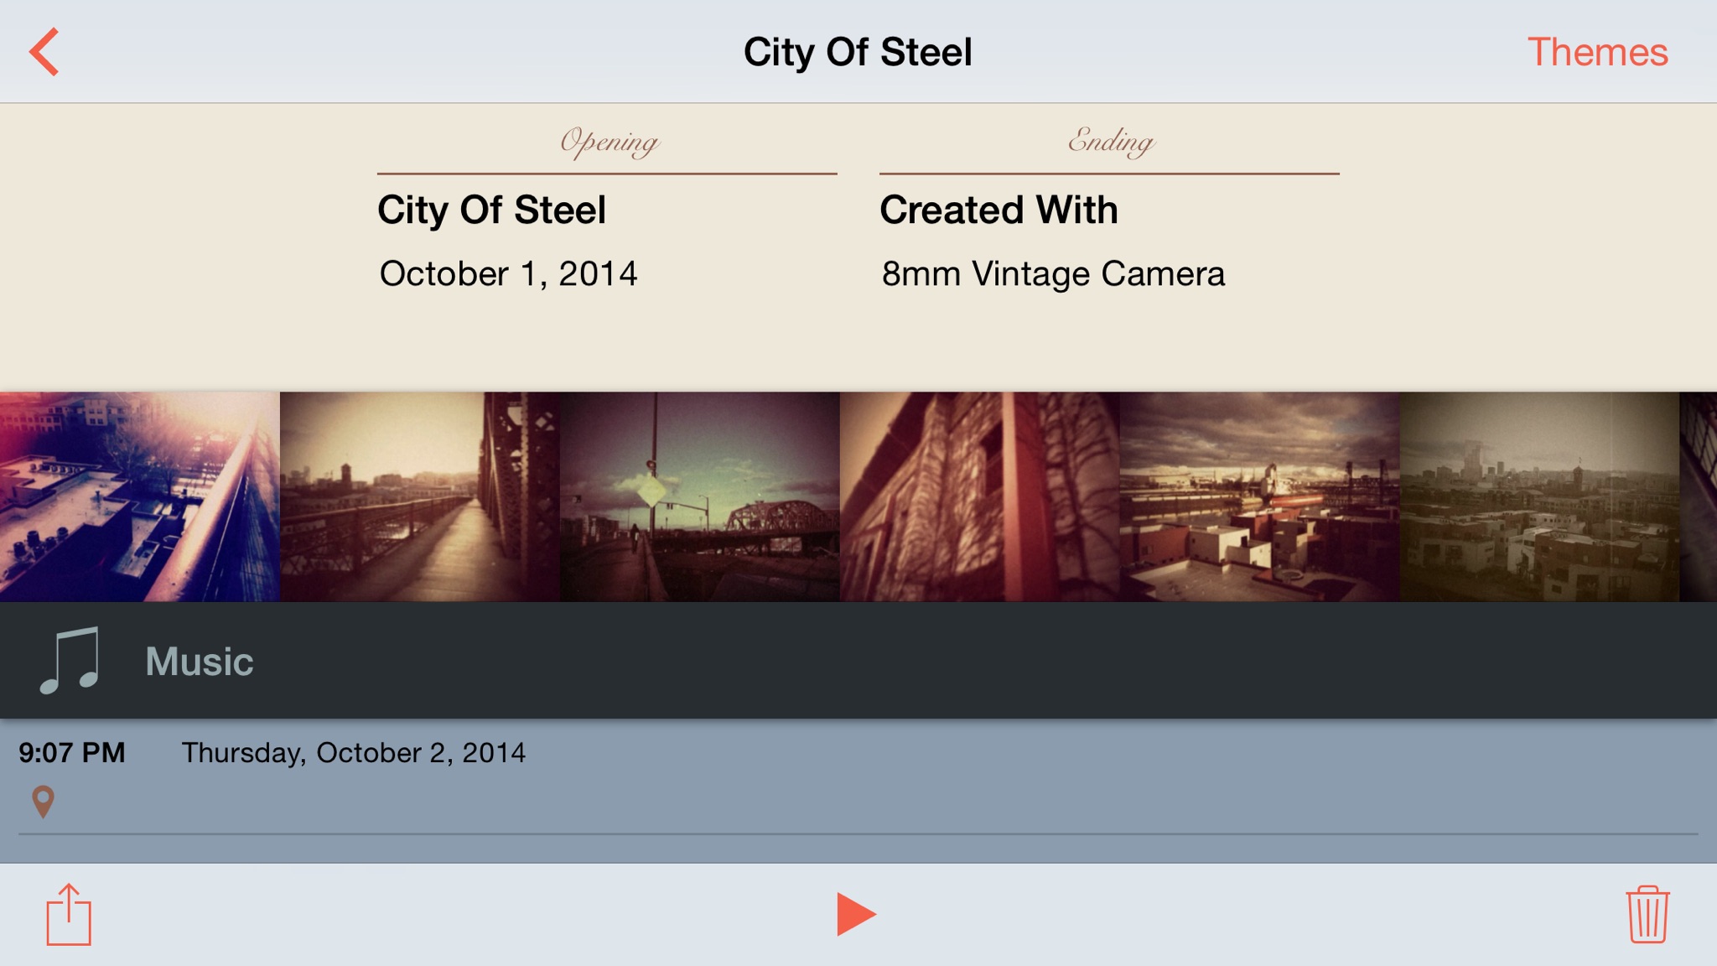The height and width of the screenshot is (966, 1717).
Task: Tap the Opening section header
Action: [x=609, y=141]
